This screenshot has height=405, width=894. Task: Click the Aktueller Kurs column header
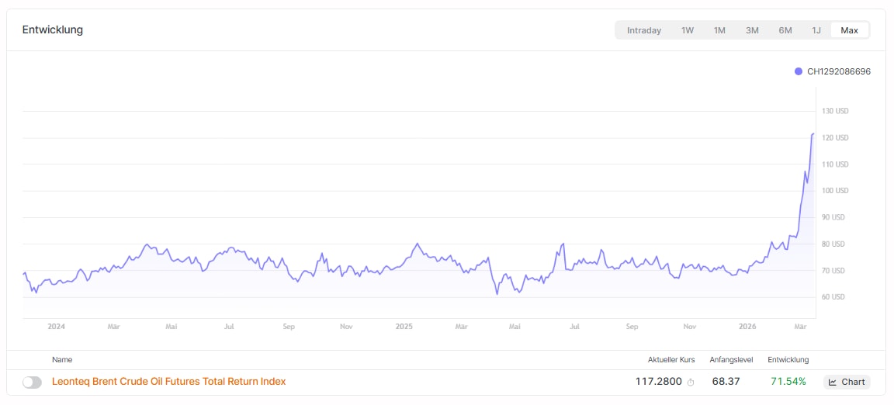[x=671, y=360]
